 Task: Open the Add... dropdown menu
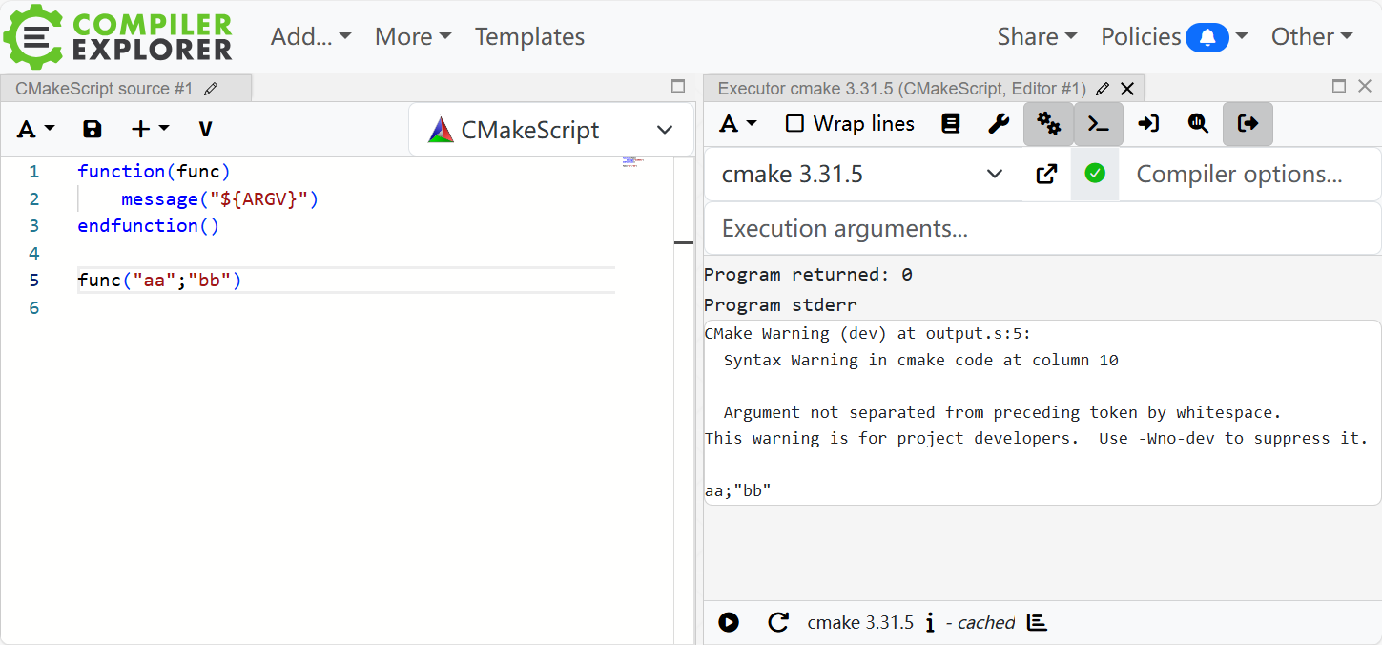(x=311, y=36)
